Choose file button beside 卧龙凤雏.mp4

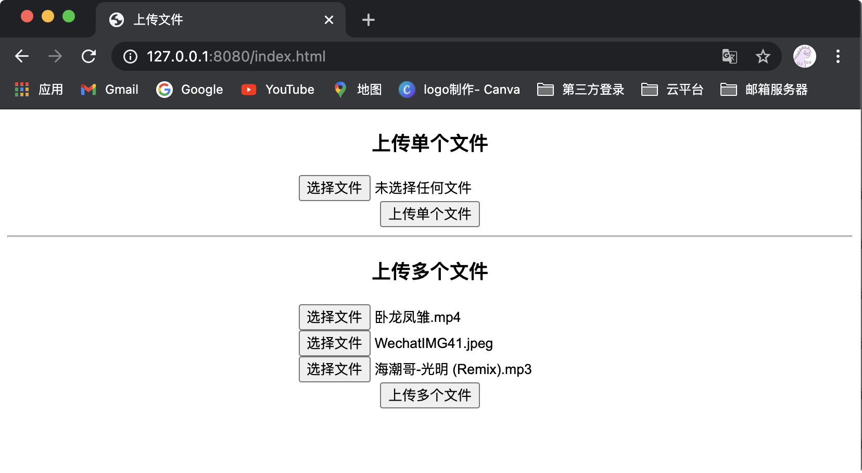(x=334, y=317)
